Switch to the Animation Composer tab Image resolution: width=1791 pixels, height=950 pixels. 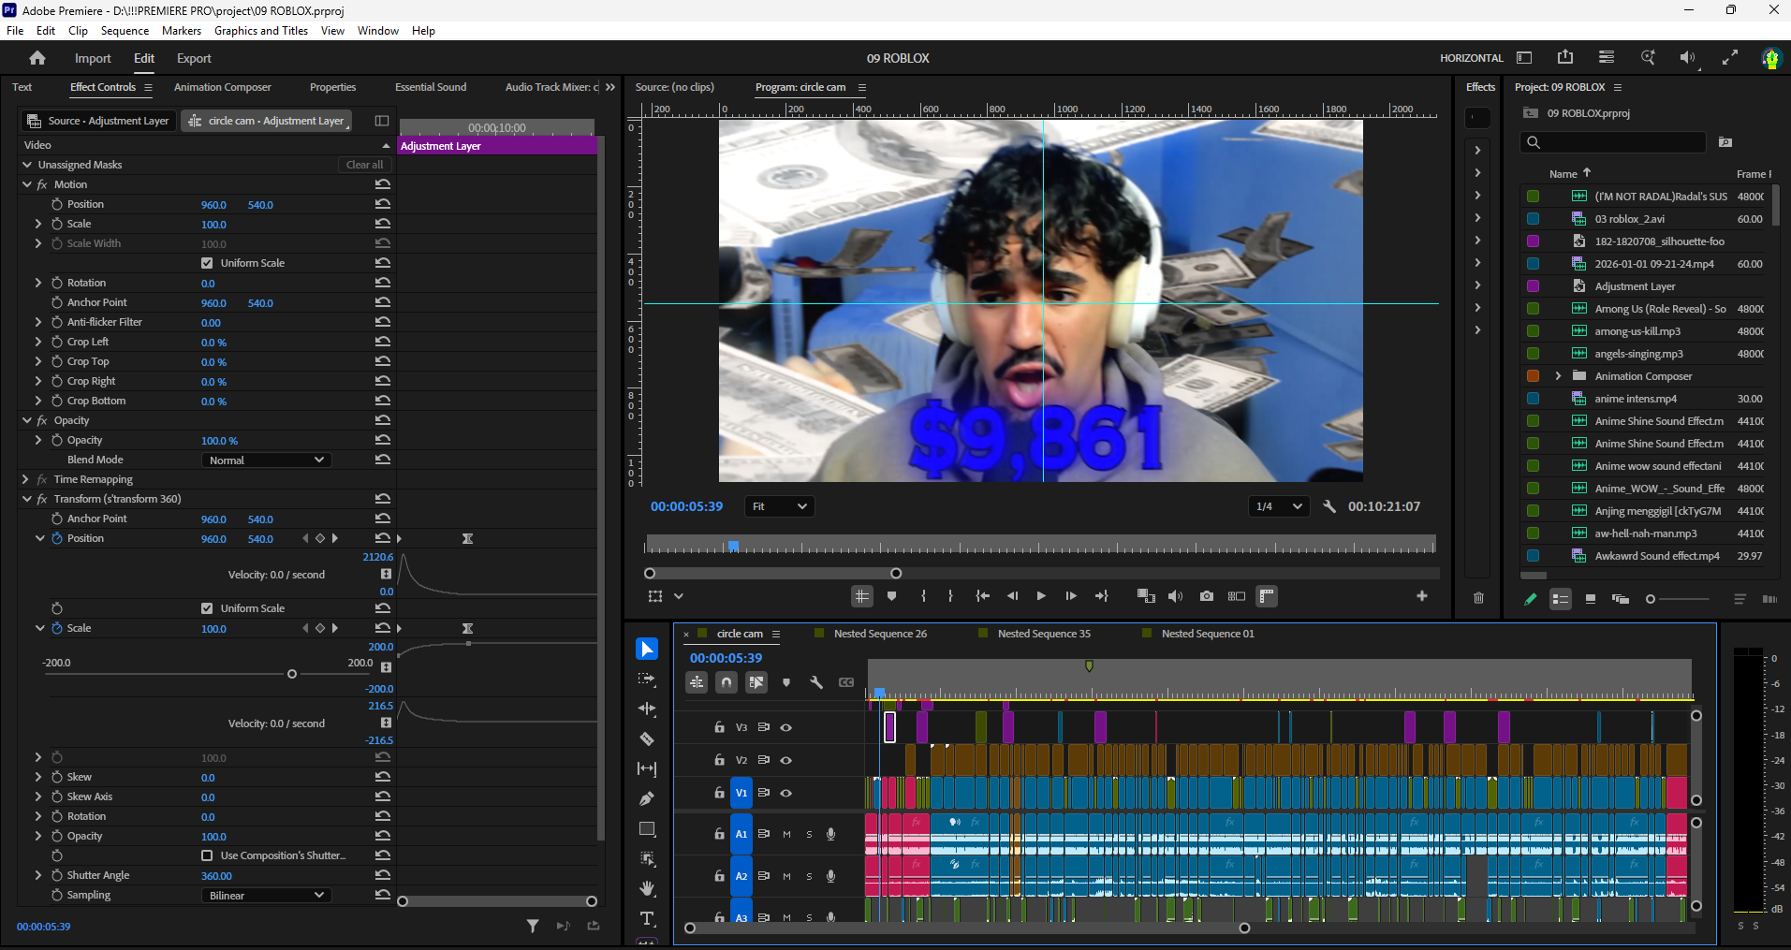coord(223,87)
